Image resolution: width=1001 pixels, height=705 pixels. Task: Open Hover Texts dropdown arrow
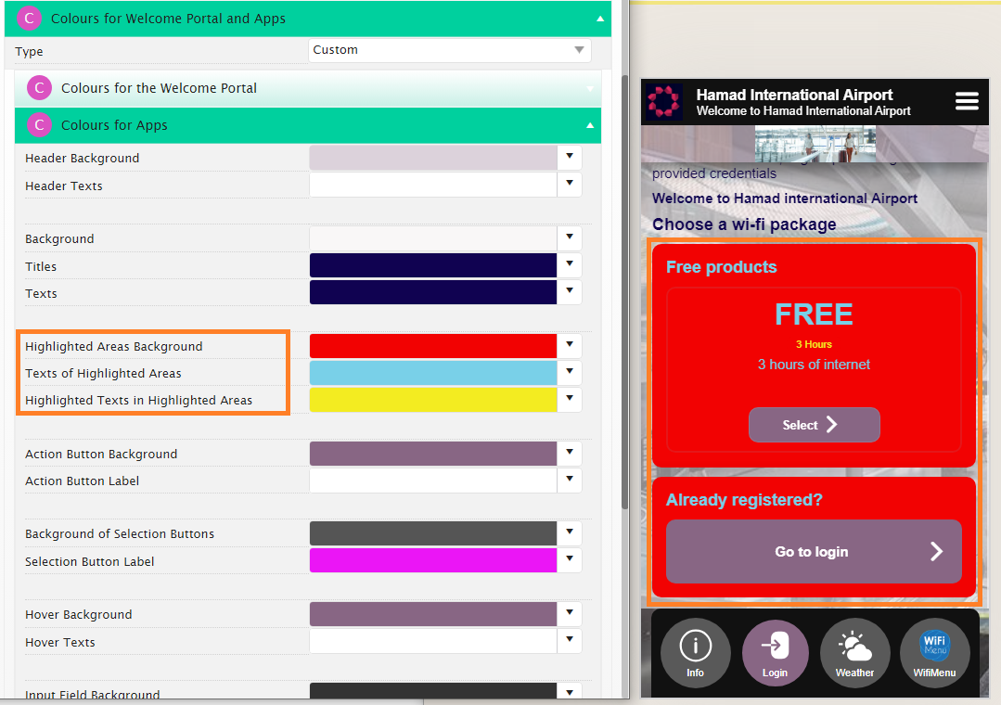570,640
